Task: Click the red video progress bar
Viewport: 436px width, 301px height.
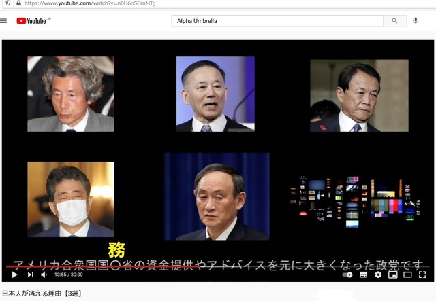Action: coord(102,266)
